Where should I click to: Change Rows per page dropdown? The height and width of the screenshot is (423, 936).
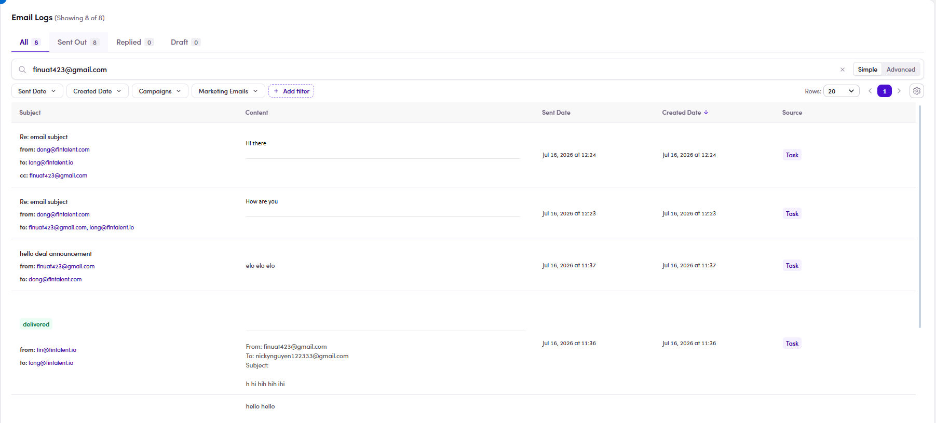[841, 91]
